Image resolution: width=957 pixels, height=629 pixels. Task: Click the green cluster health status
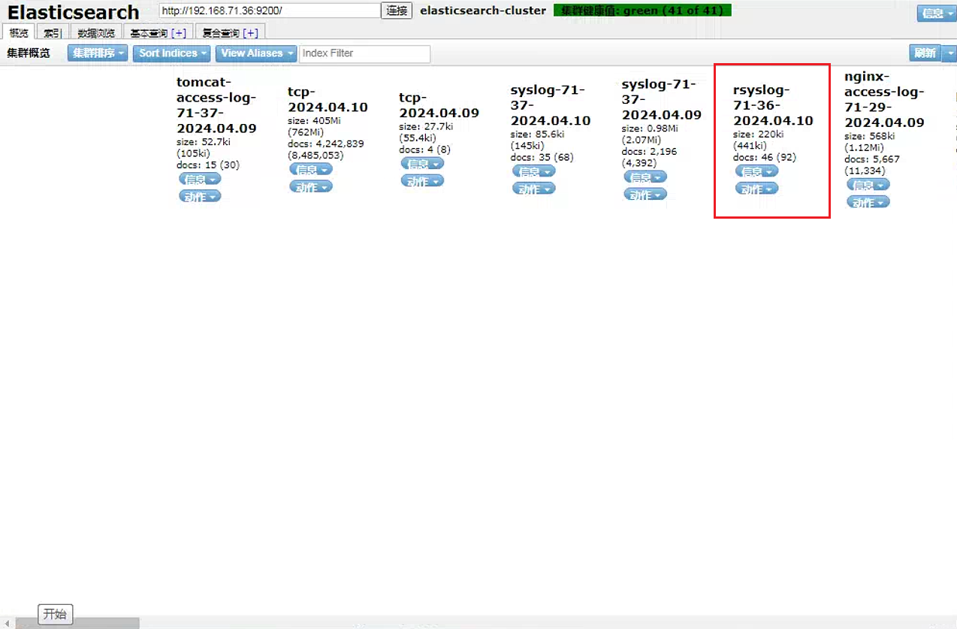click(x=642, y=11)
